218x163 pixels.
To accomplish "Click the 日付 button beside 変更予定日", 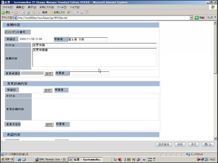I will point(49,124).
